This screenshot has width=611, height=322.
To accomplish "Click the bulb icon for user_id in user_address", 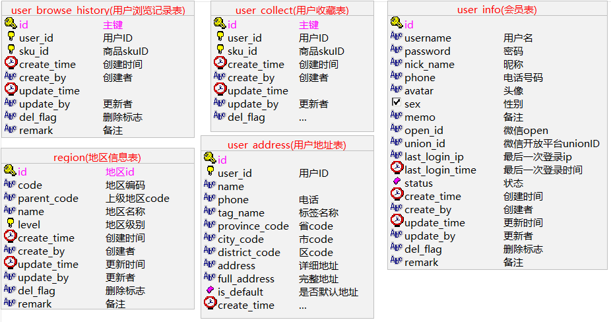I will coord(210,171).
